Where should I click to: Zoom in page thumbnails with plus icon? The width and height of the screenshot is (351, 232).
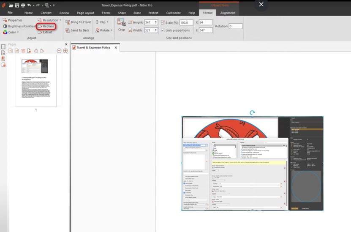point(65,51)
